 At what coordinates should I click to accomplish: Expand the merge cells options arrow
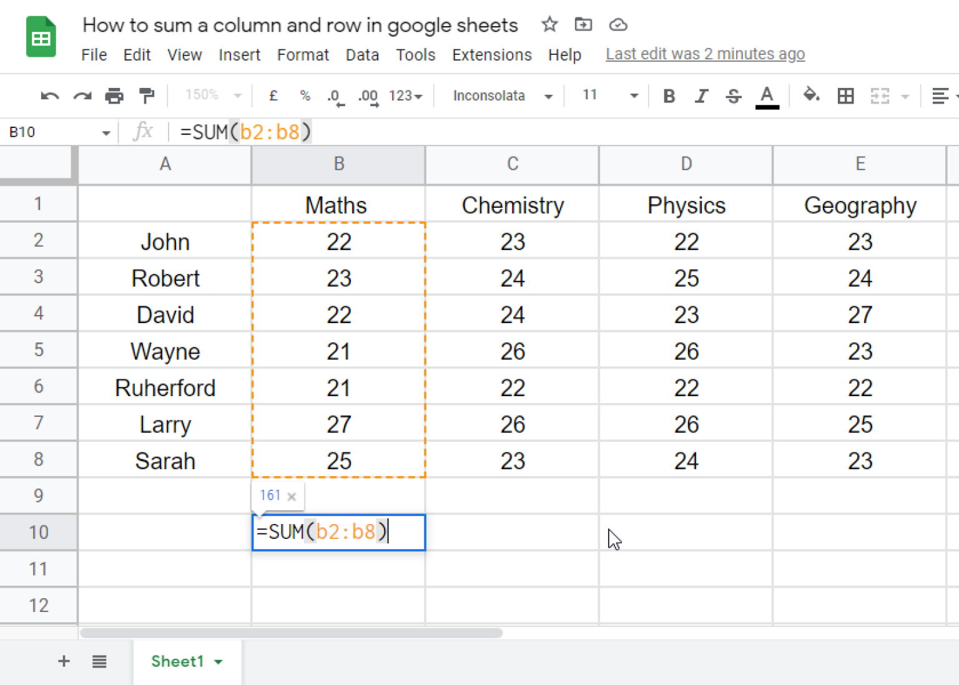point(905,97)
